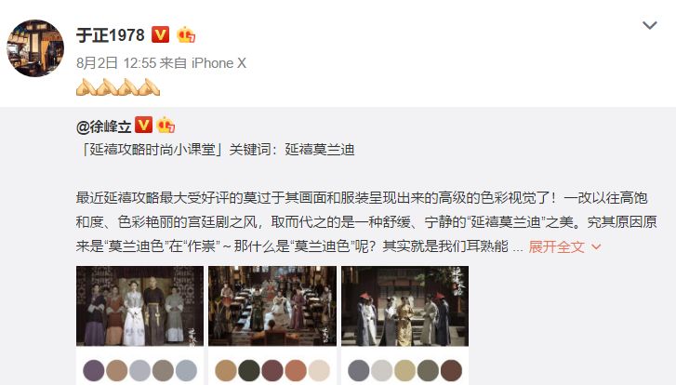Click the orange swatch under the middle image
Image resolution: width=676 pixels, height=385 pixels.
[296, 370]
